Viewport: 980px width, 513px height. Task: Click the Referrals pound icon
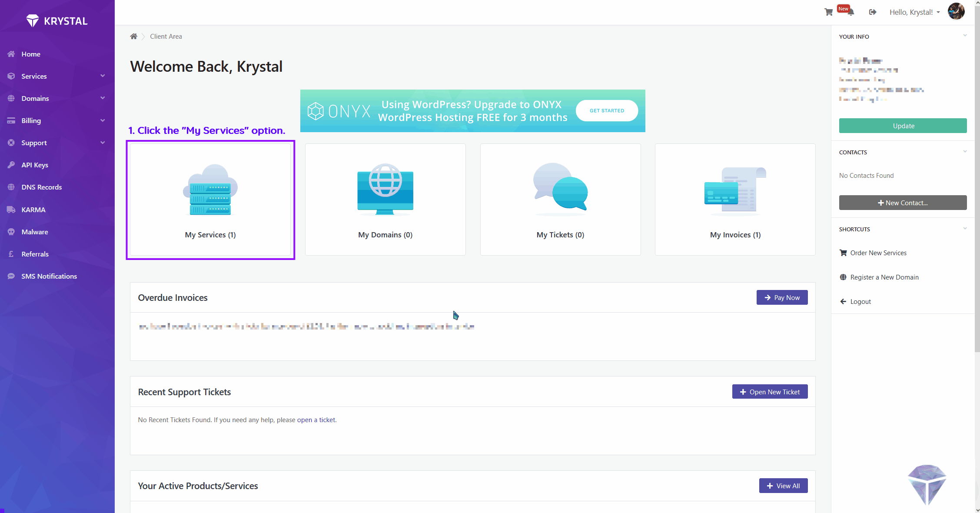click(11, 254)
